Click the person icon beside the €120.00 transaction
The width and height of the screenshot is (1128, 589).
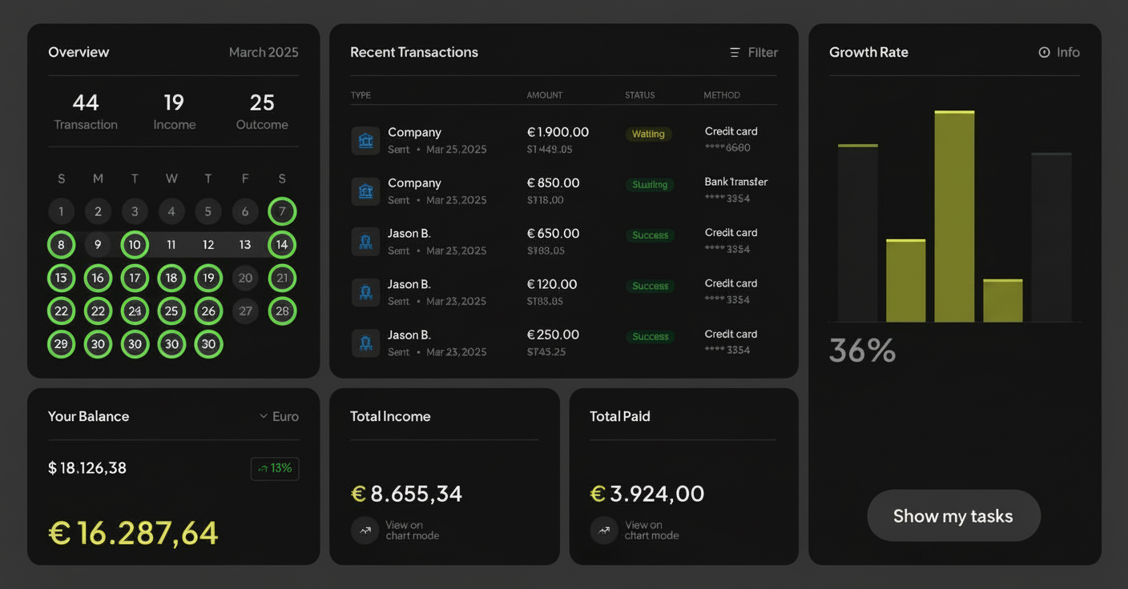click(365, 293)
